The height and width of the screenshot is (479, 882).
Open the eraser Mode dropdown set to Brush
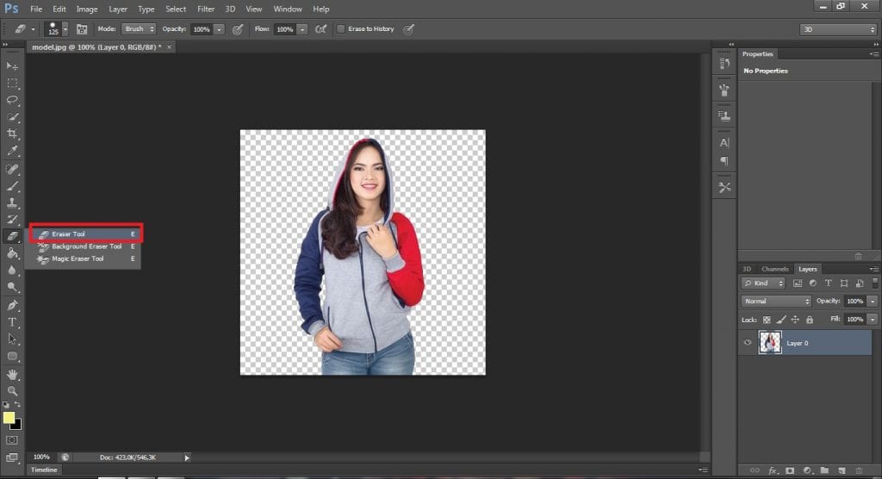click(x=138, y=29)
